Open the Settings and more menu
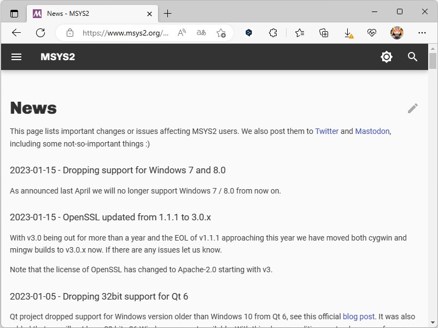 [422, 33]
